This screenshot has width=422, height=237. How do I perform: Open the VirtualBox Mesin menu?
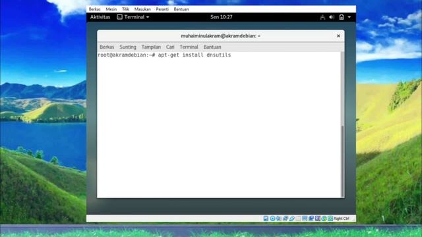(111, 9)
